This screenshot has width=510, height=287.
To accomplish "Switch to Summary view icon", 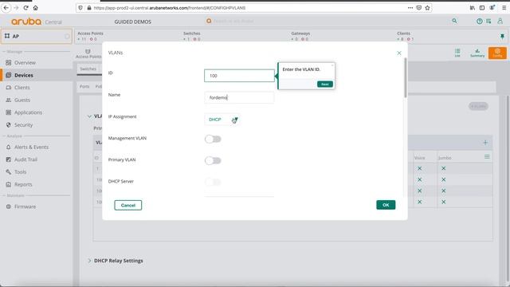I will 477,53.
